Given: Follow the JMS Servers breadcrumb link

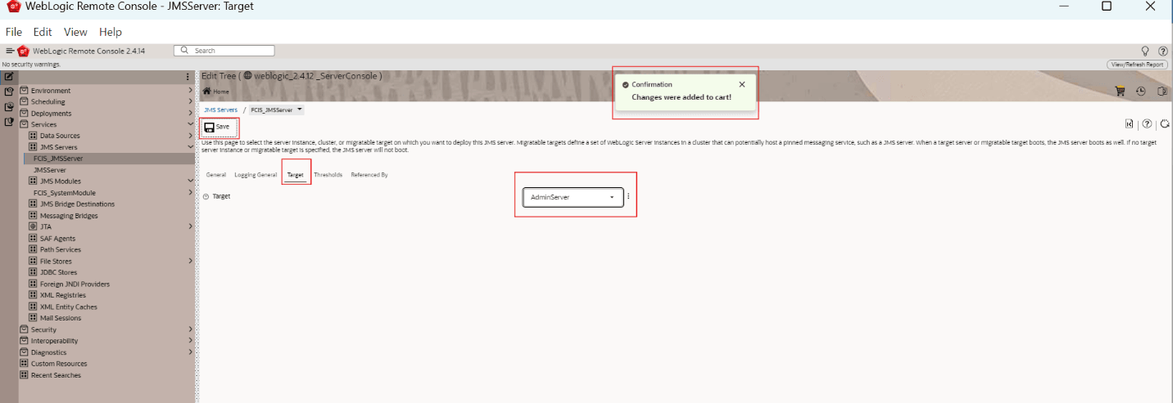Looking at the screenshot, I should pyautogui.click(x=220, y=110).
